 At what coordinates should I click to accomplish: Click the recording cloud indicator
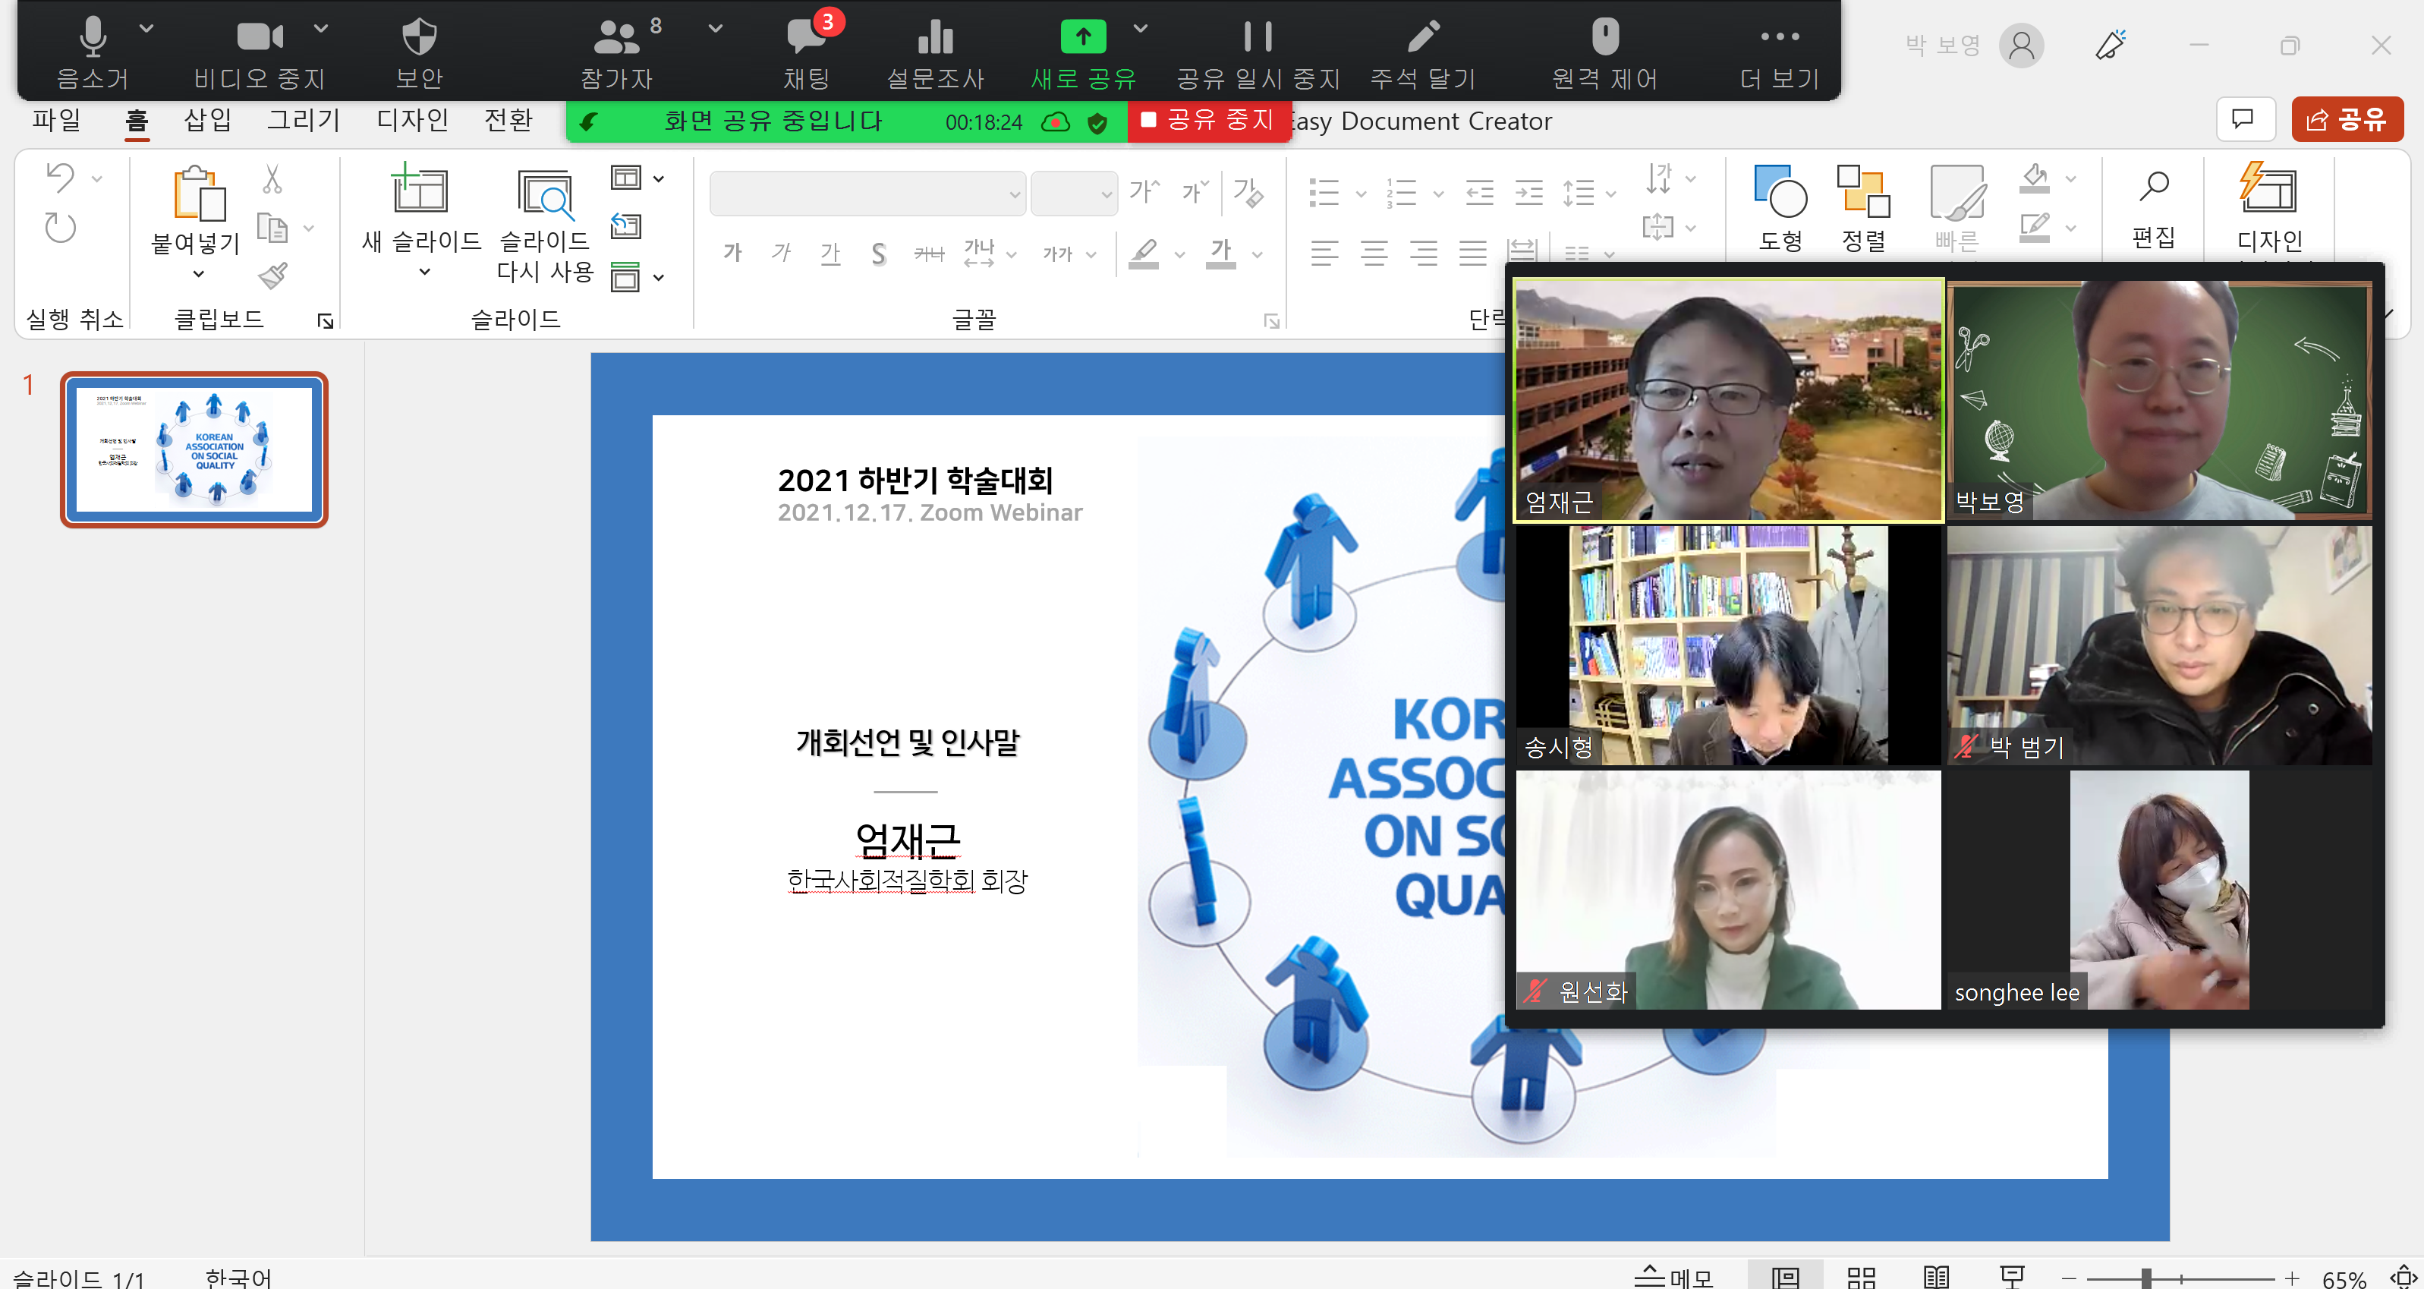tap(1056, 122)
